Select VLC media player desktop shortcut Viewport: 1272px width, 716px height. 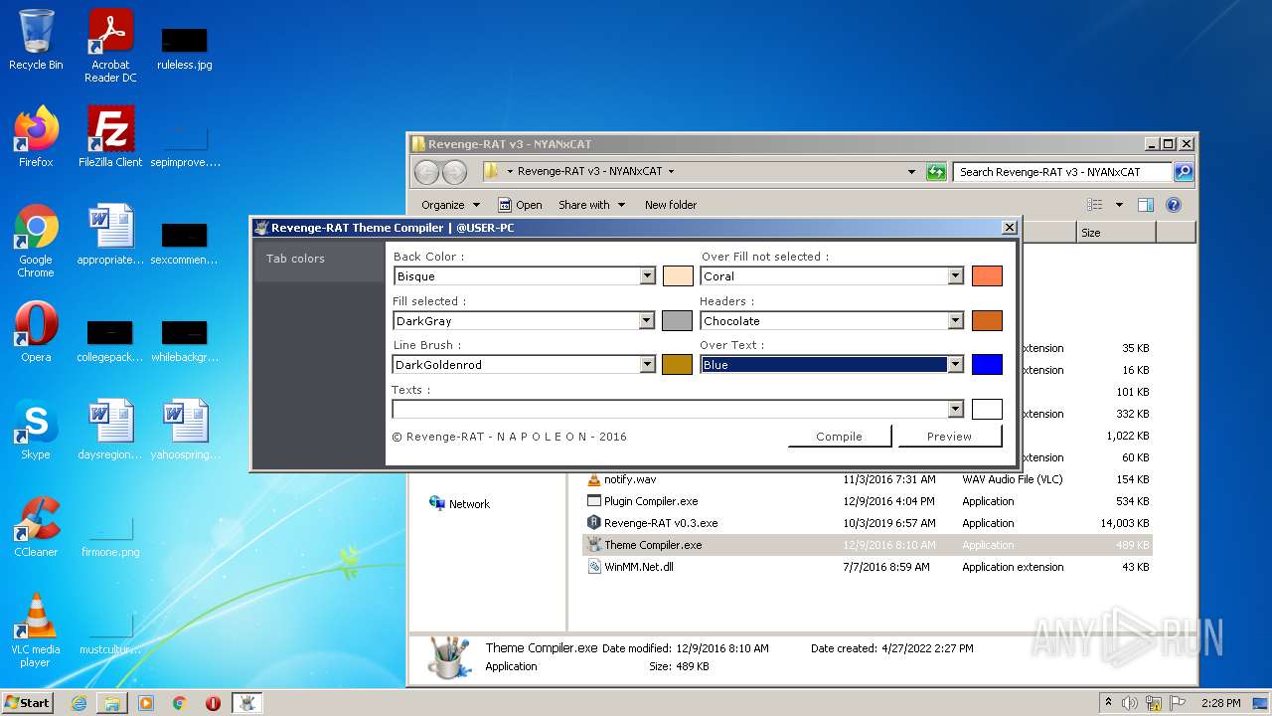(36, 630)
